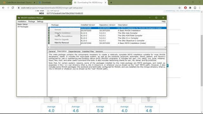Choose Mark for Upgrade
This screenshot has height=114, width=203.
(62, 39)
